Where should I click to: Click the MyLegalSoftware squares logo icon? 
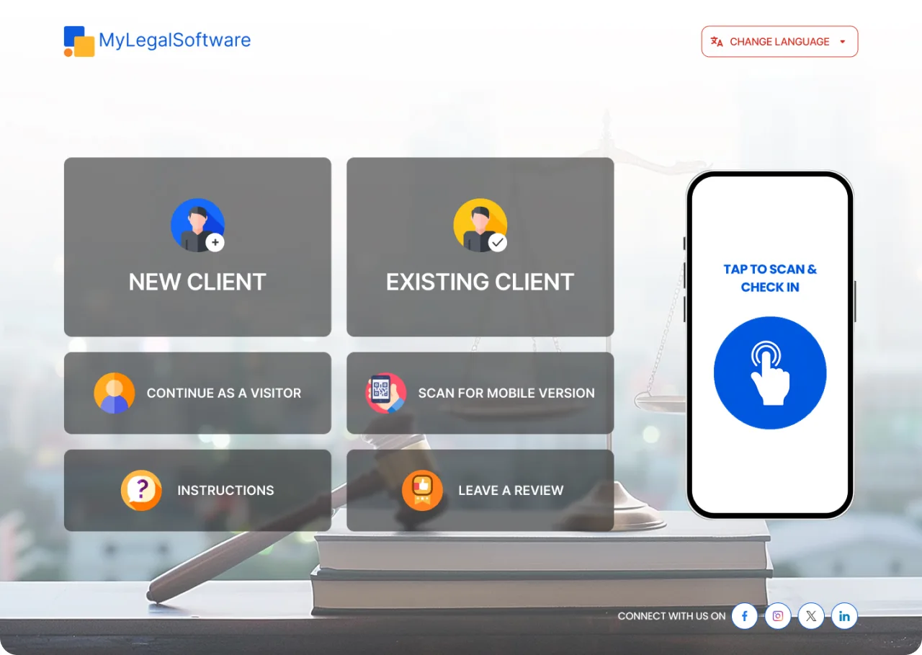[79, 41]
